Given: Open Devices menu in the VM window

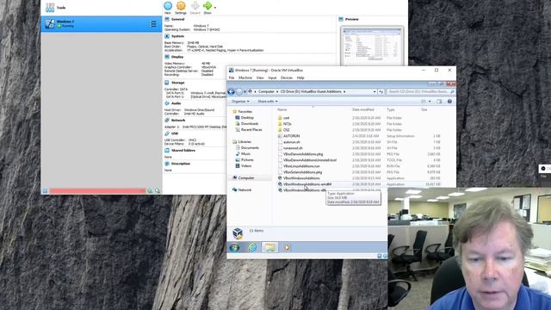Looking at the screenshot, I should pyautogui.click(x=287, y=77).
